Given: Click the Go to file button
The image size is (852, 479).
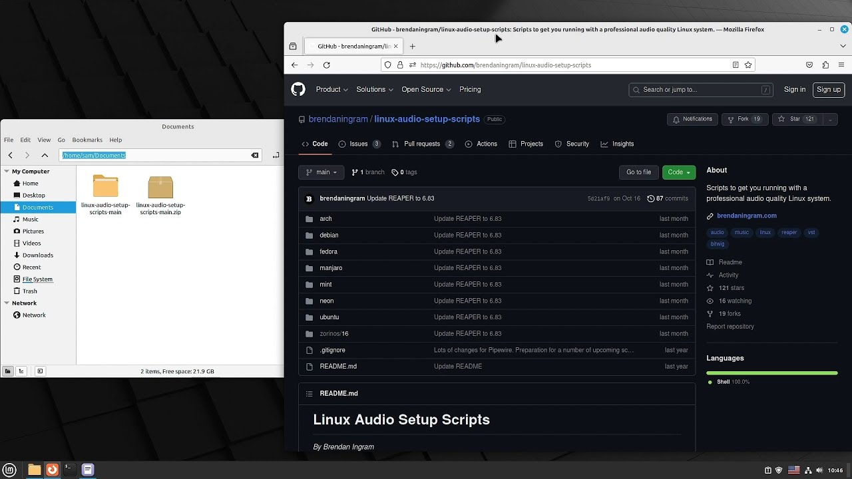Looking at the screenshot, I should [x=638, y=172].
